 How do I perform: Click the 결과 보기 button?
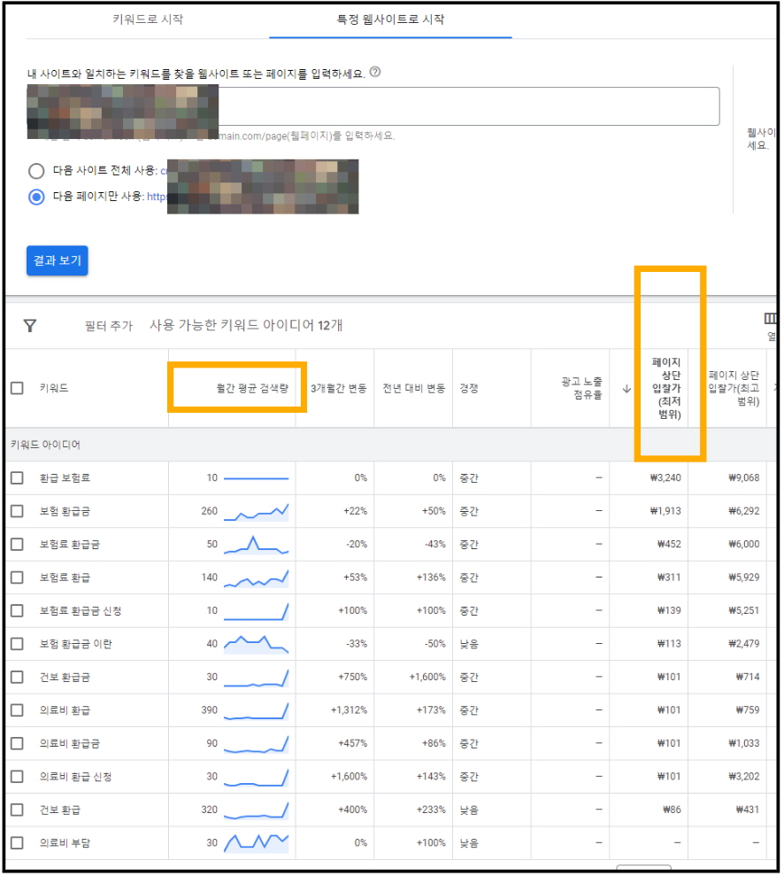[56, 260]
